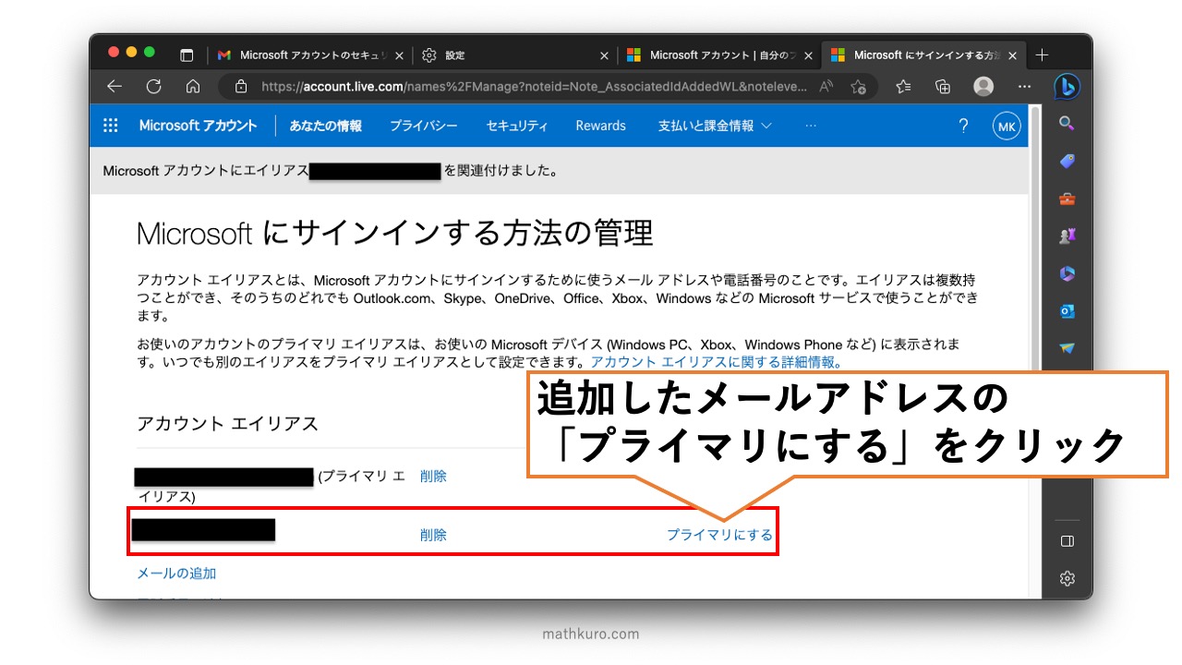Open the help question mark icon
Viewport: 1182px width, 665px height.
[963, 126]
